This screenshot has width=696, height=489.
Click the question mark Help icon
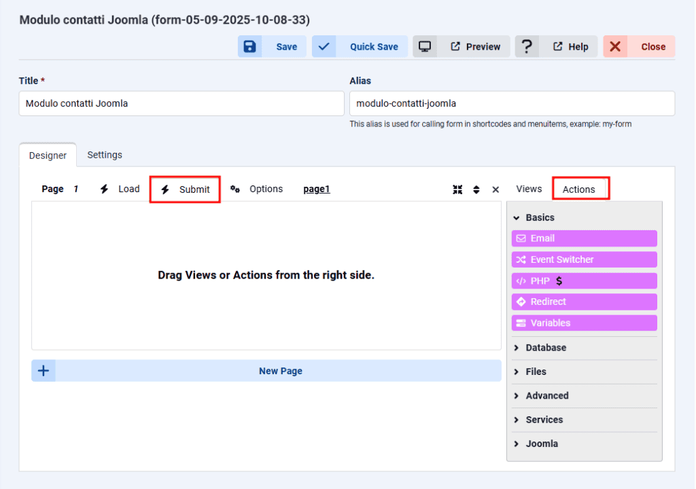(x=527, y=47)
